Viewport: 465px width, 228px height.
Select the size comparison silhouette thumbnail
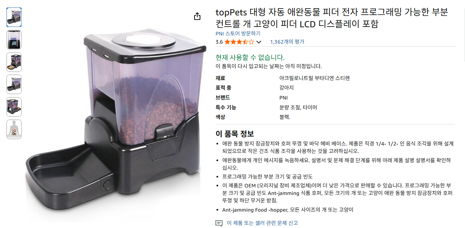(x=14, y=130)
